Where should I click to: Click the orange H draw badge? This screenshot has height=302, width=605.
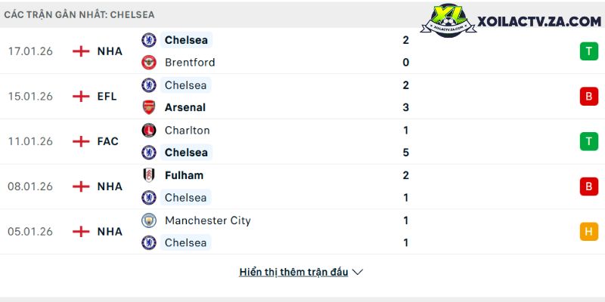(x=588, y=232)
